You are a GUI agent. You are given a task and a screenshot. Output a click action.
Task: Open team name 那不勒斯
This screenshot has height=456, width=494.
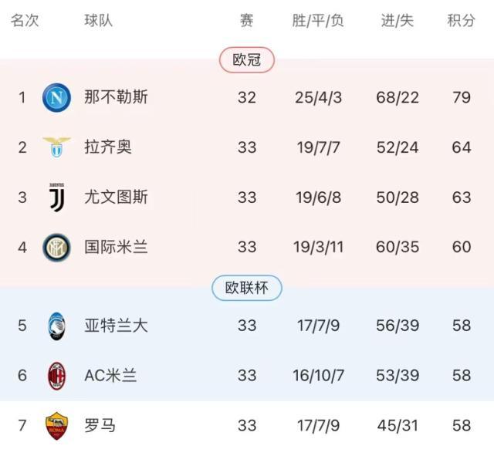(x=116, y=97)
